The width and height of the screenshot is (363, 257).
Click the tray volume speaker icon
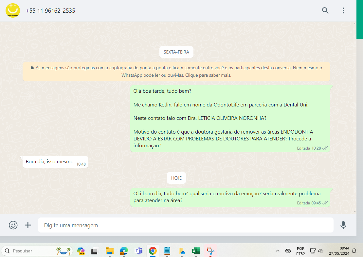pos(320,251)
